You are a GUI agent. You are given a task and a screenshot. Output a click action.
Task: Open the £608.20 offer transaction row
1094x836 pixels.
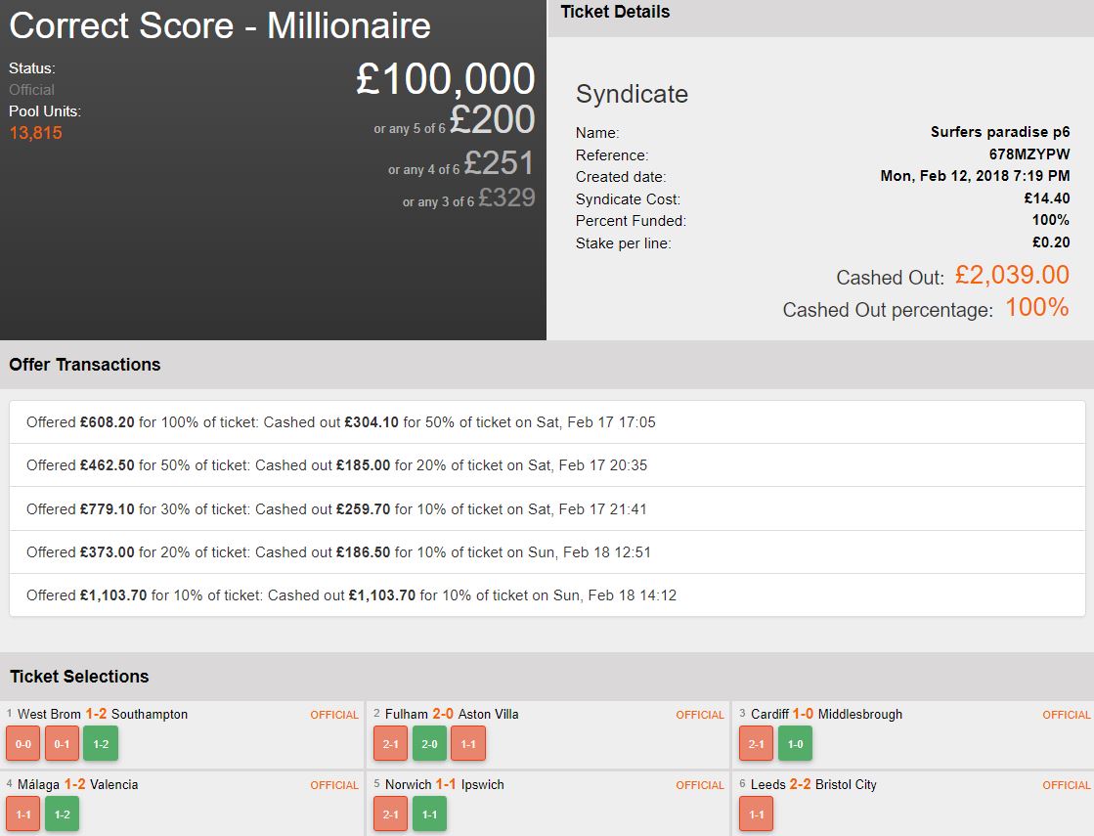pyautogui.click(x=547, y=422)
